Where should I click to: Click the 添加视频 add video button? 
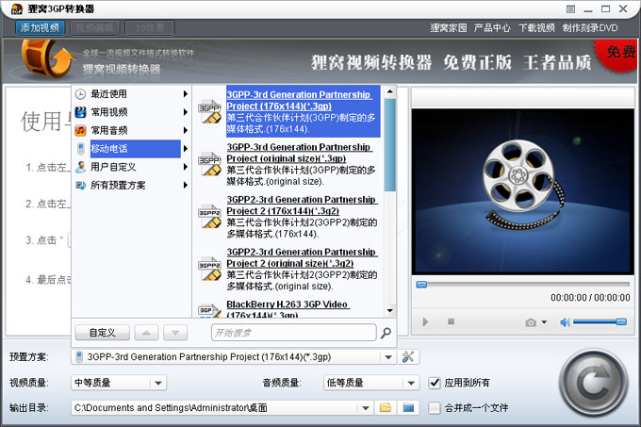(40, 28)
